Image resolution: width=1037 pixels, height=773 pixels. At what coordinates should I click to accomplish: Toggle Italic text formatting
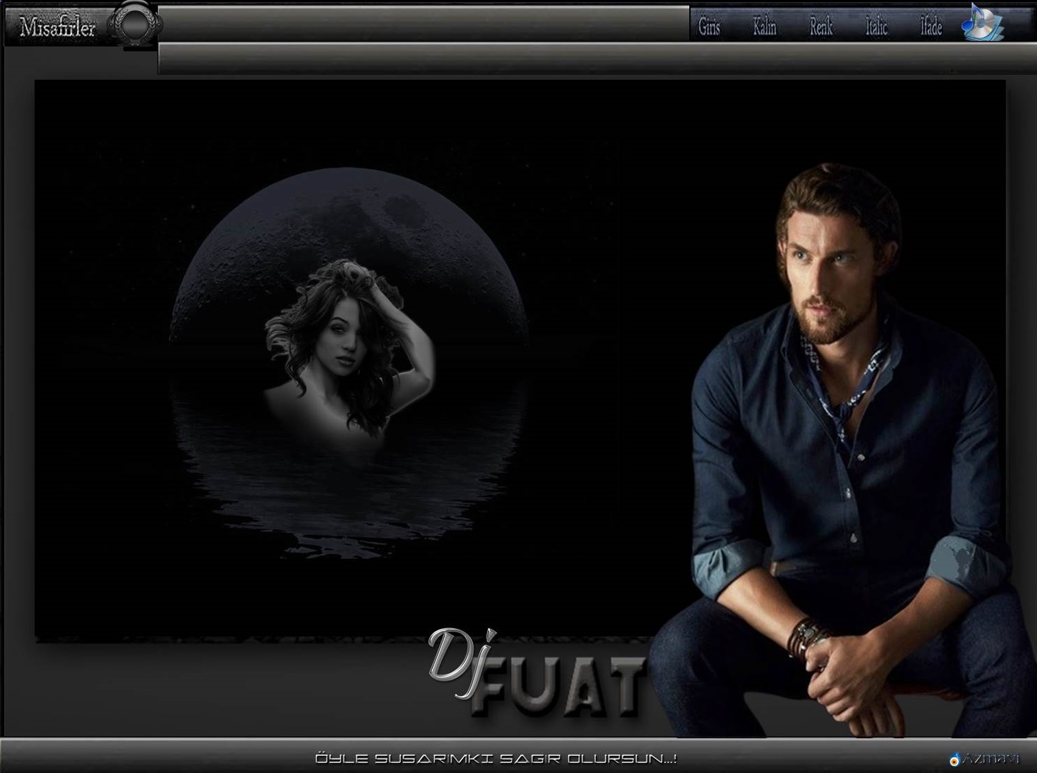pos(876,27)
